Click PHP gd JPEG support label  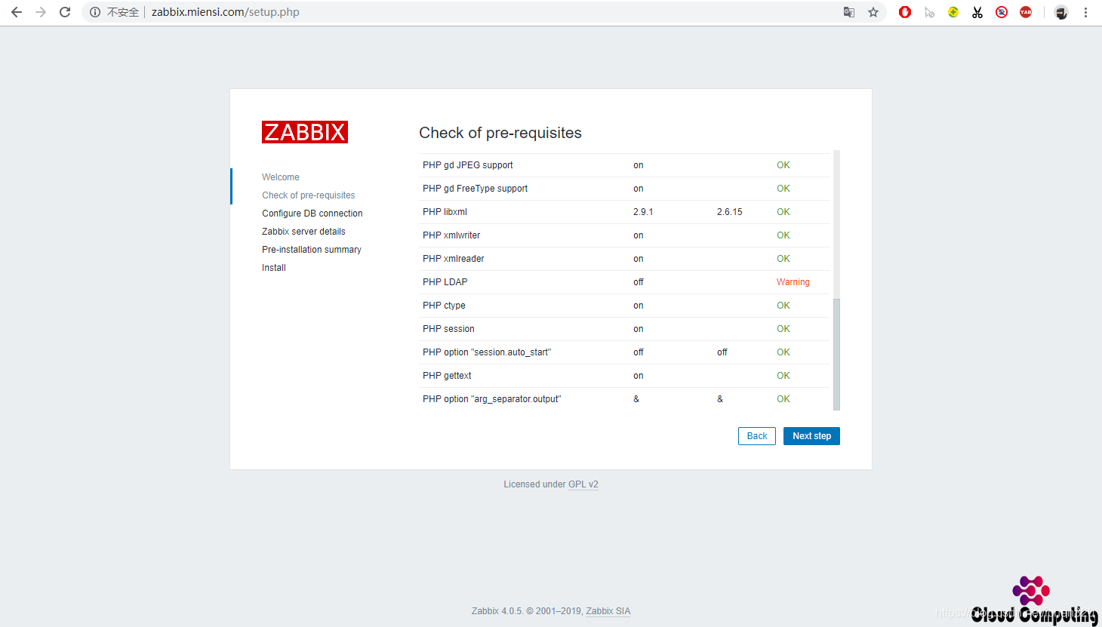(468, 165)
